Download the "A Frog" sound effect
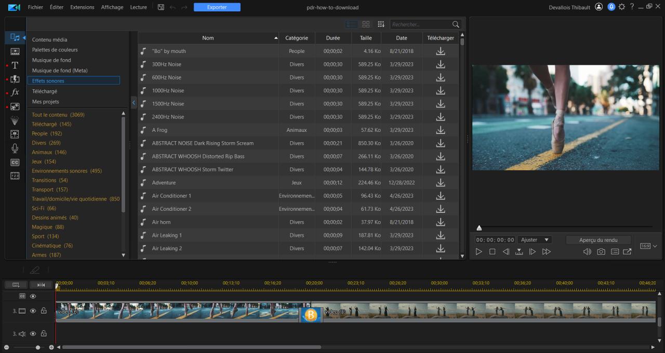The height and width of the screenshot is (353, 665). click(x=440, y=130)
